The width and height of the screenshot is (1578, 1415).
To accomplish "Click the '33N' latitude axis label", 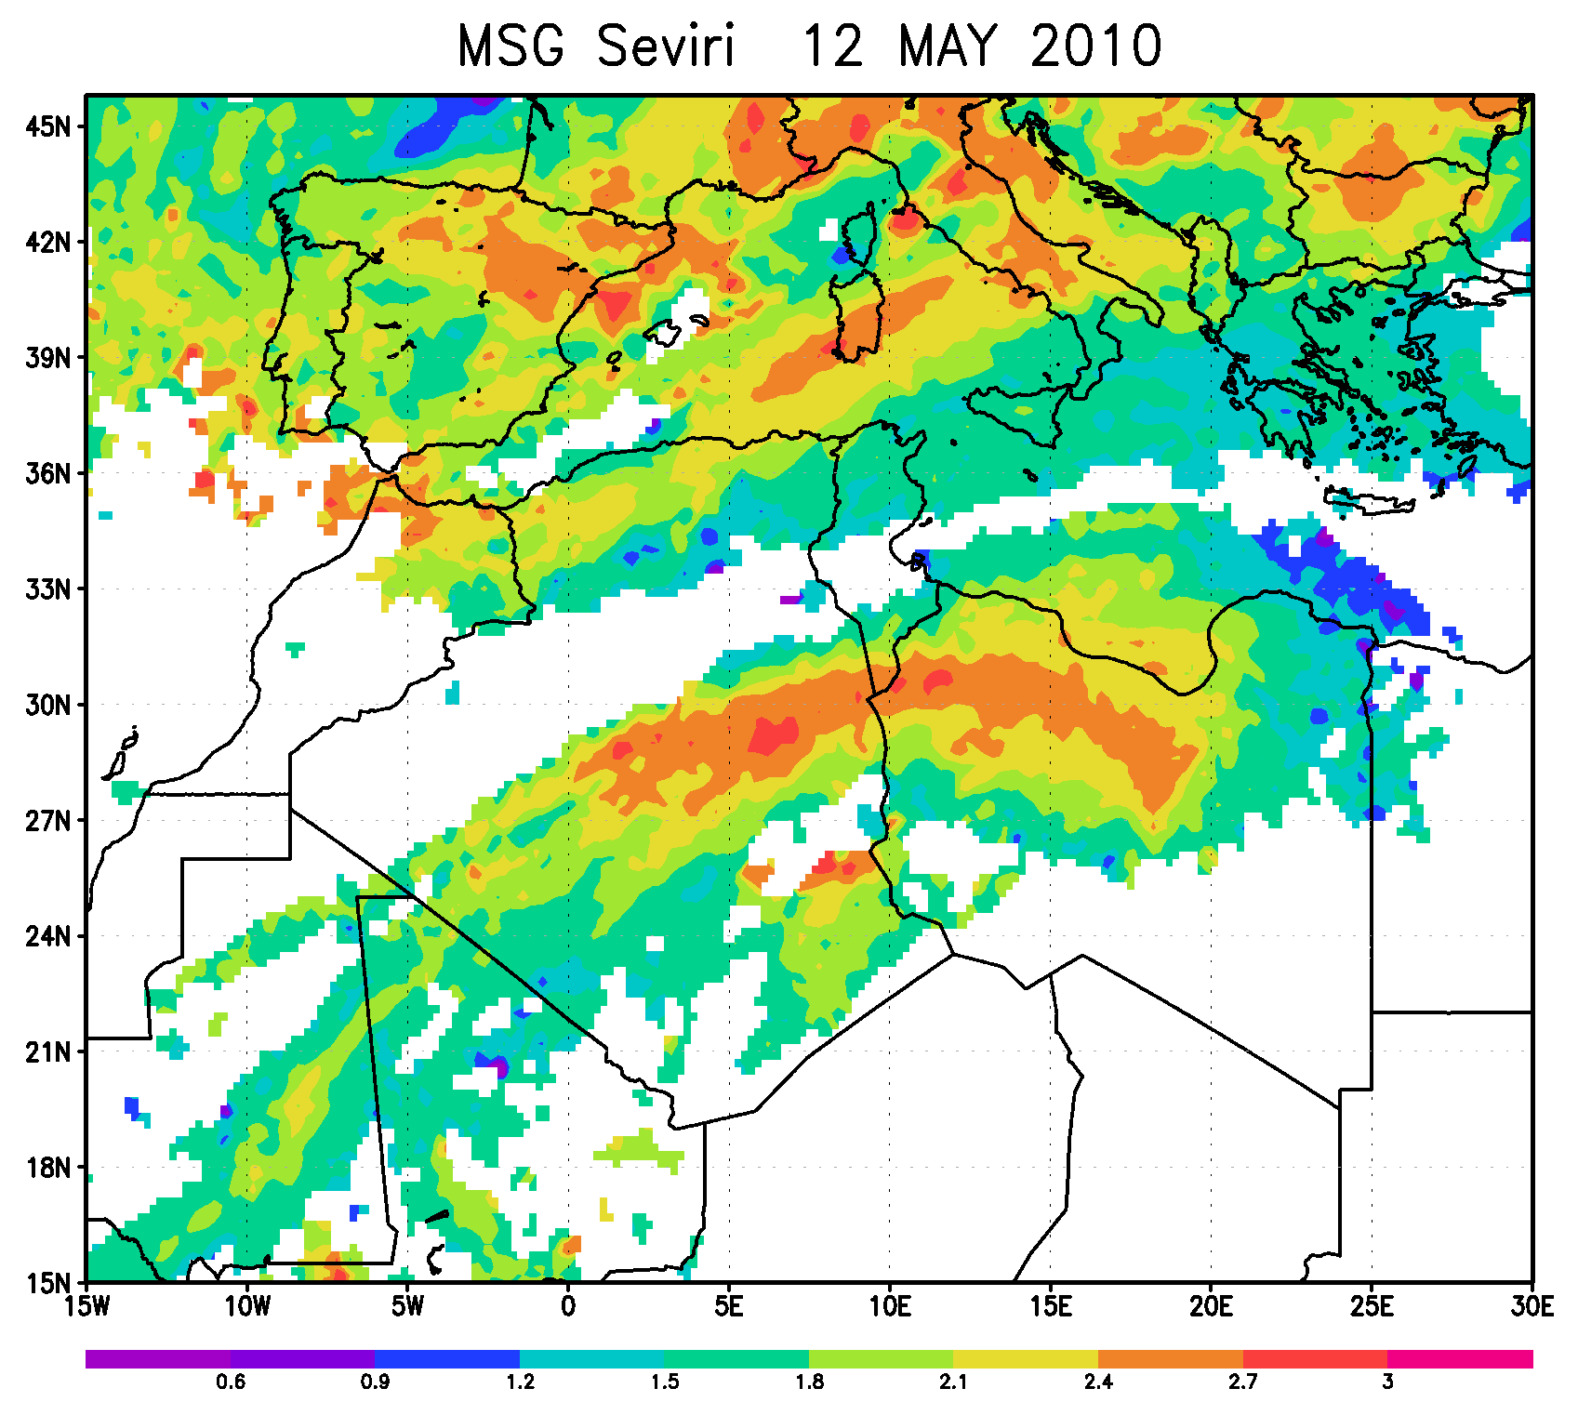I will 49,589.
